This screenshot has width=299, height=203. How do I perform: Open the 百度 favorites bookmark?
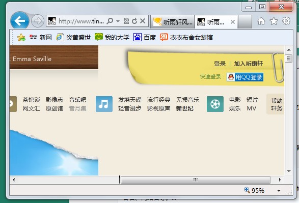click(x=145, y=37)
